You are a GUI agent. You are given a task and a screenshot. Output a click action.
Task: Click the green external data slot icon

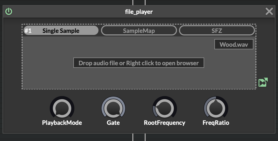263,82
